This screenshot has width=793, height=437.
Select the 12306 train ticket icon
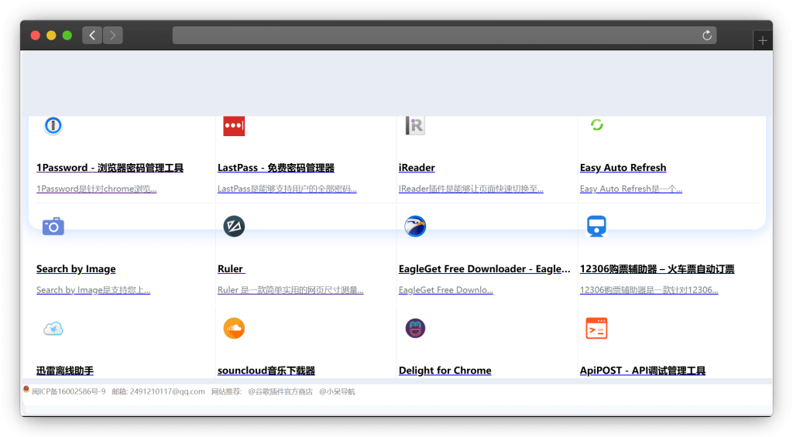pos(596,226)
